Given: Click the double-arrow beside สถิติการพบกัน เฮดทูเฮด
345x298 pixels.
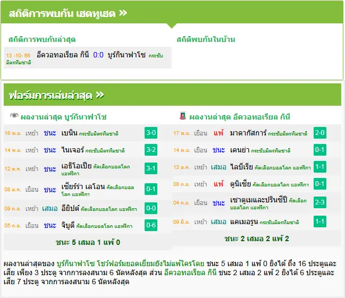Looking at the screenshot, I should point(123,13).
